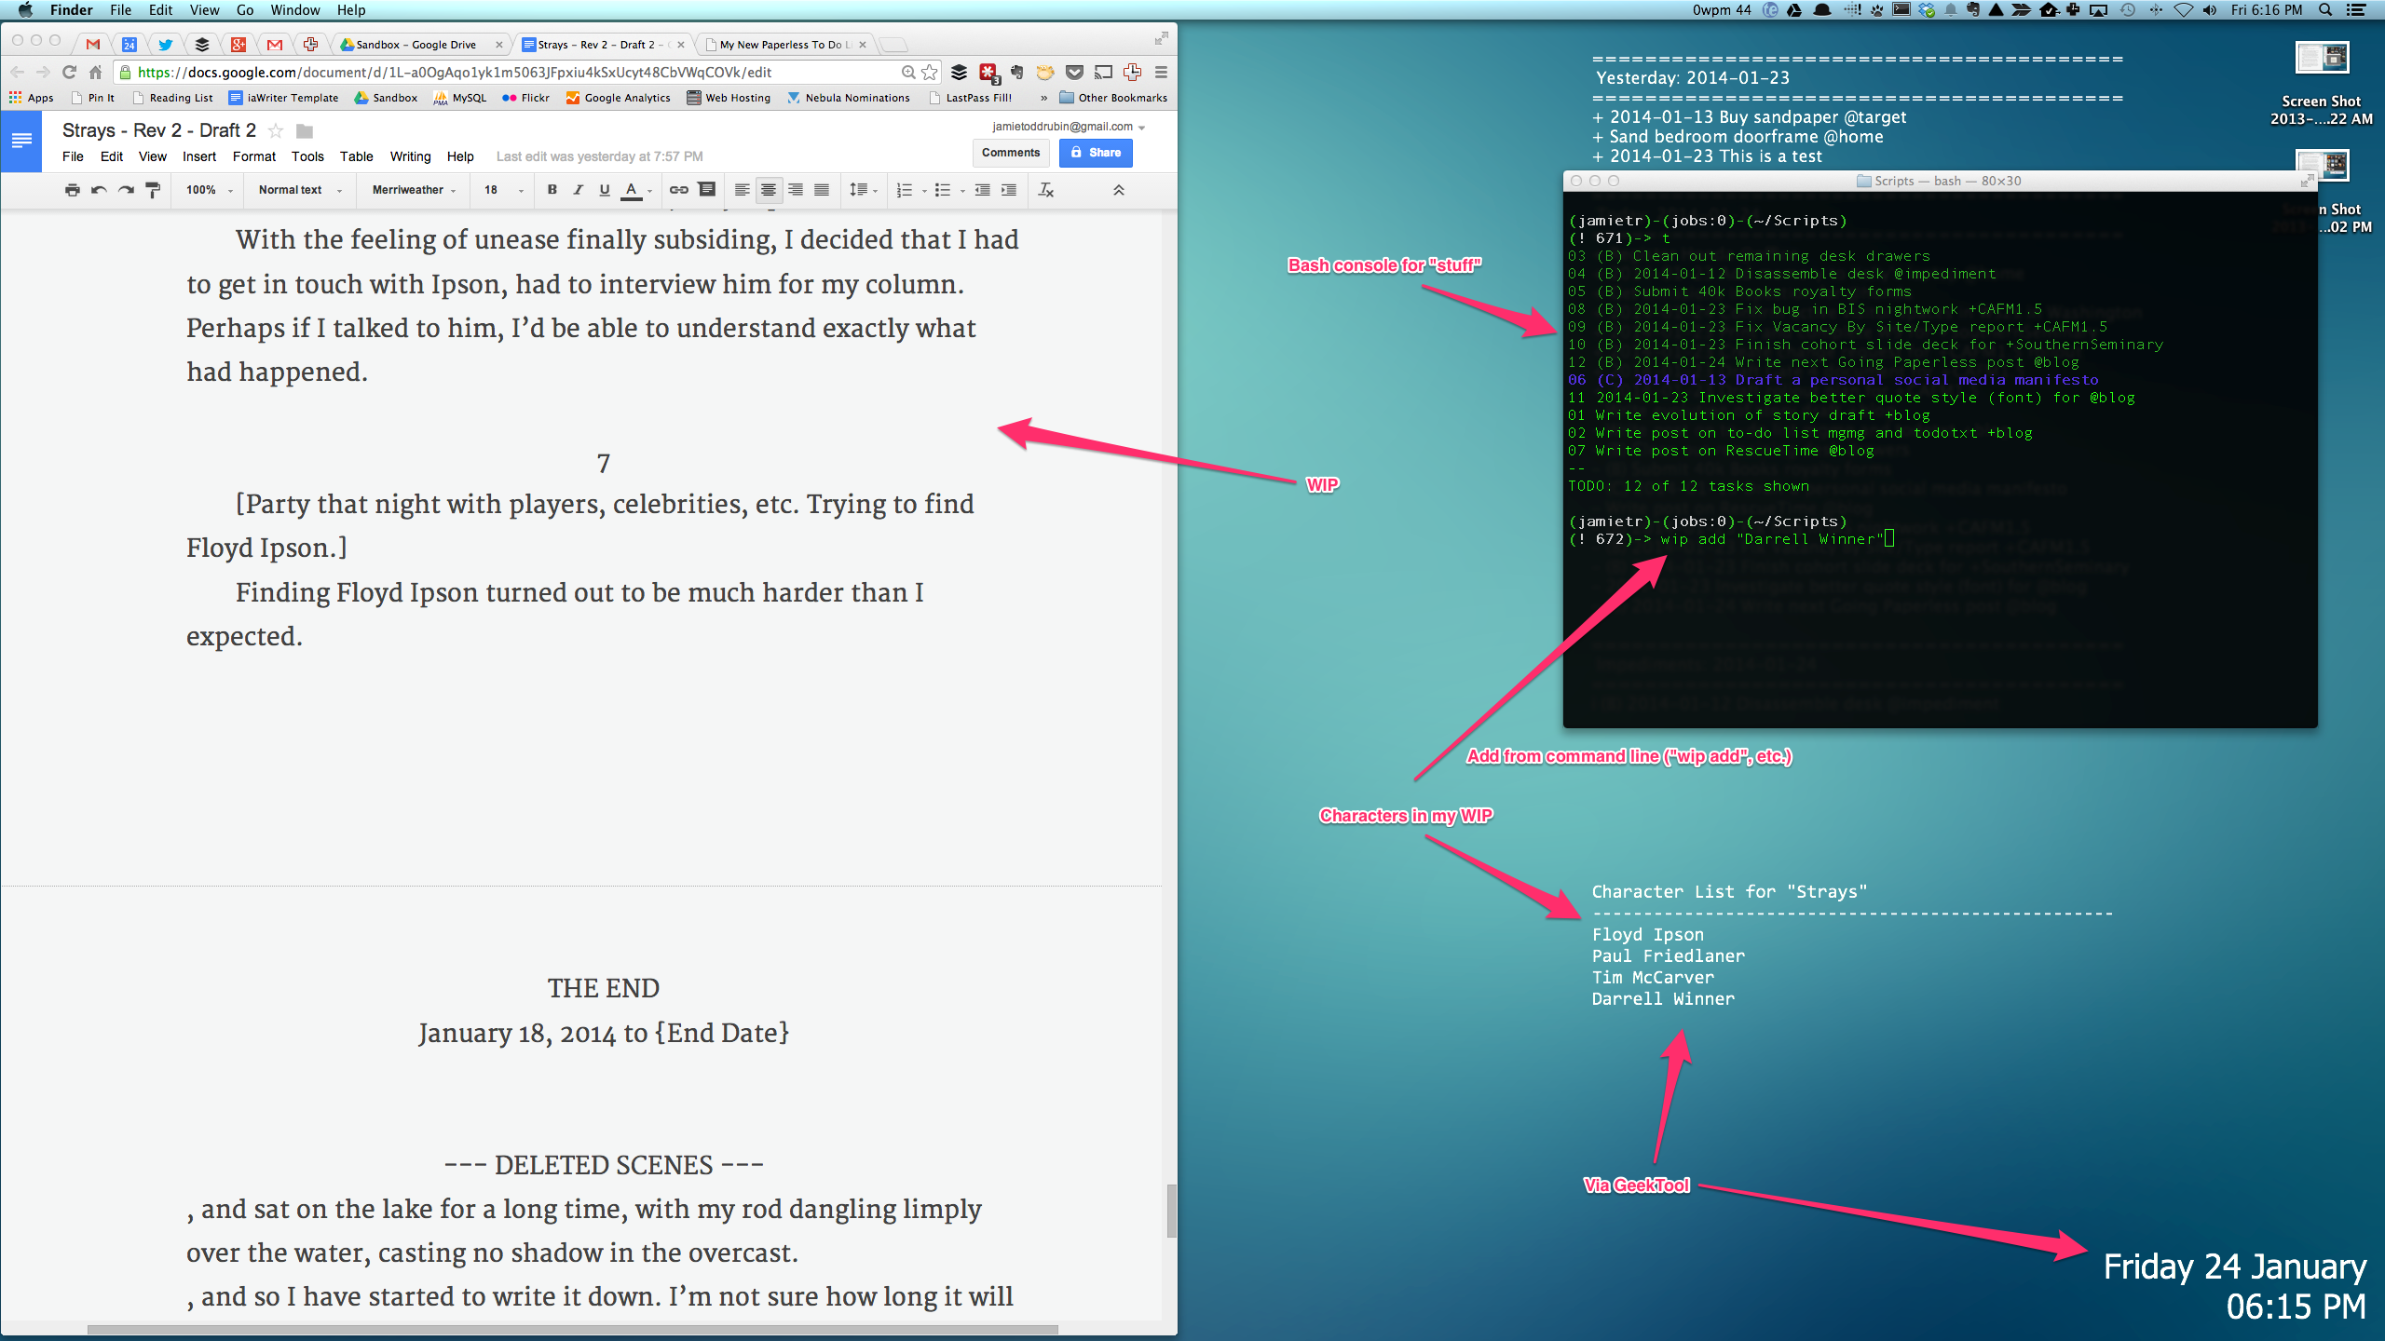This screenshot has width=2385, height=1341.
Task: Select the Print icon in the Docs toolbar
Action: coord(71,190)
